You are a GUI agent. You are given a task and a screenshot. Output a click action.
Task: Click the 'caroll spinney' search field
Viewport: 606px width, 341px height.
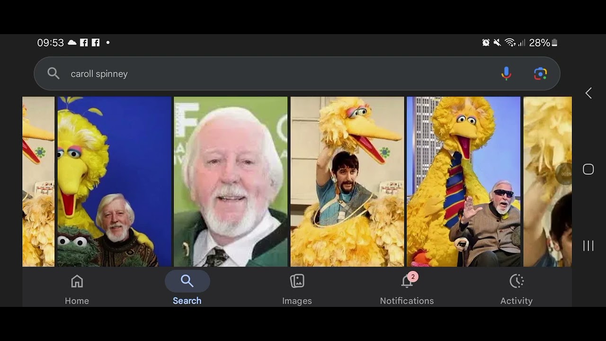coord(297,73)
